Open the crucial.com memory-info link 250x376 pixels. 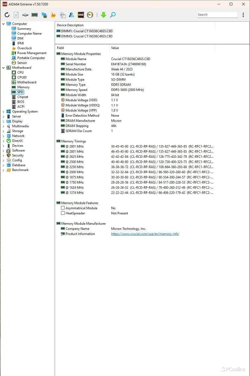(145, 234)
